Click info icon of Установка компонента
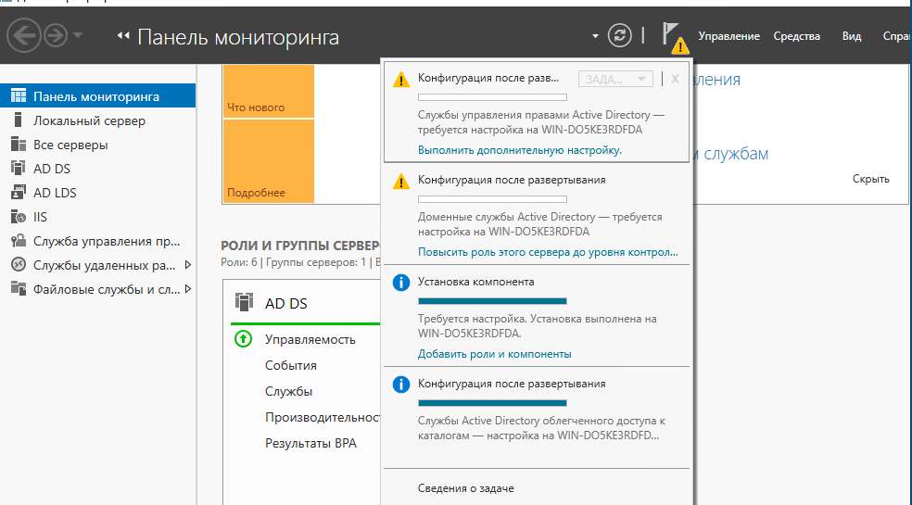The height and width of the screenshot is (505, 912). tap(400, 283)
